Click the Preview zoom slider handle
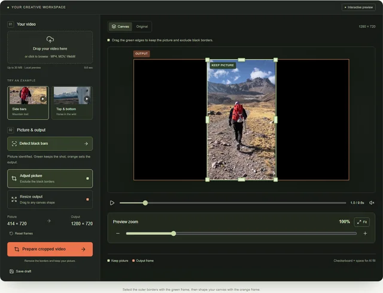383x293 pixels. 174,234
